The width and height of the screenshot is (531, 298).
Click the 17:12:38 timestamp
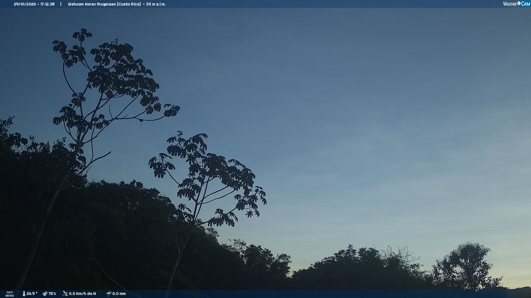[x=47, y=4]
